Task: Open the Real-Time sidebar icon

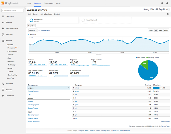Action: click(x=3, y=35)
